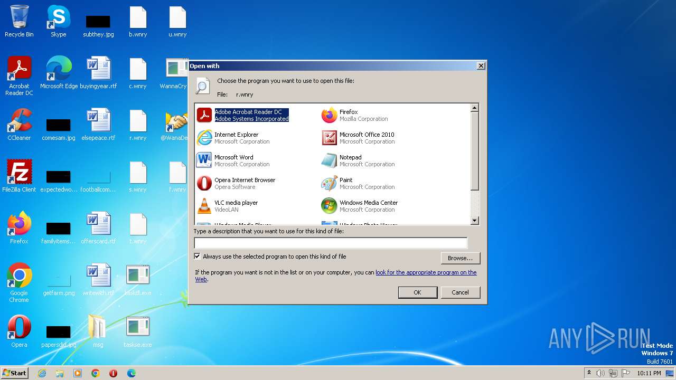The width and height of the screenshot is (676, 380).
Task: Open look for the appropriate program link
Action: tap(426, 272)
